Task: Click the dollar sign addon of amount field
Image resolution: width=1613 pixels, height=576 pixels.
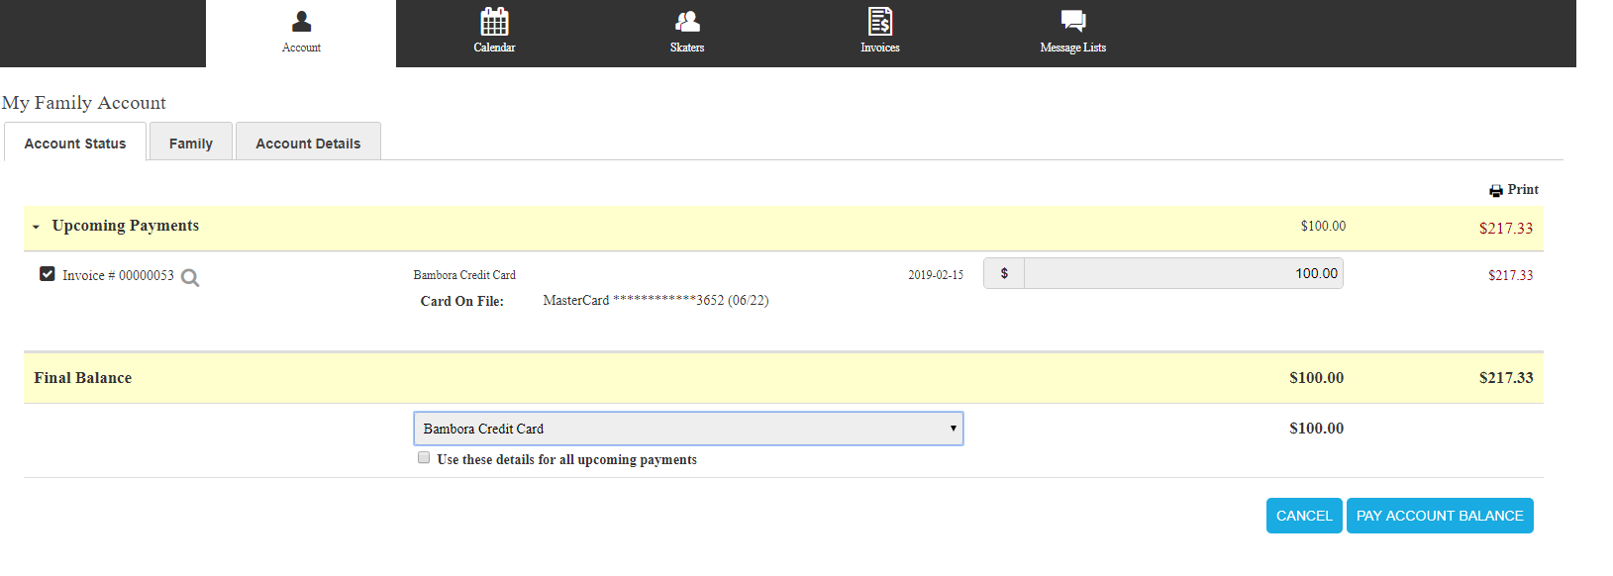Action: (x=1004, y=273)
